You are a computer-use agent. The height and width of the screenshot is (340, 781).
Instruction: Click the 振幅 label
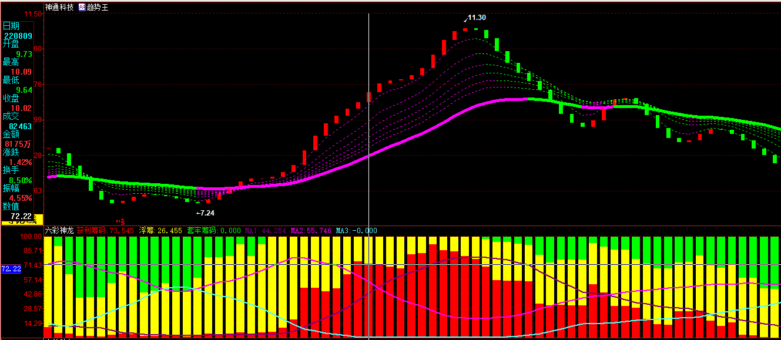pos(11,188)
